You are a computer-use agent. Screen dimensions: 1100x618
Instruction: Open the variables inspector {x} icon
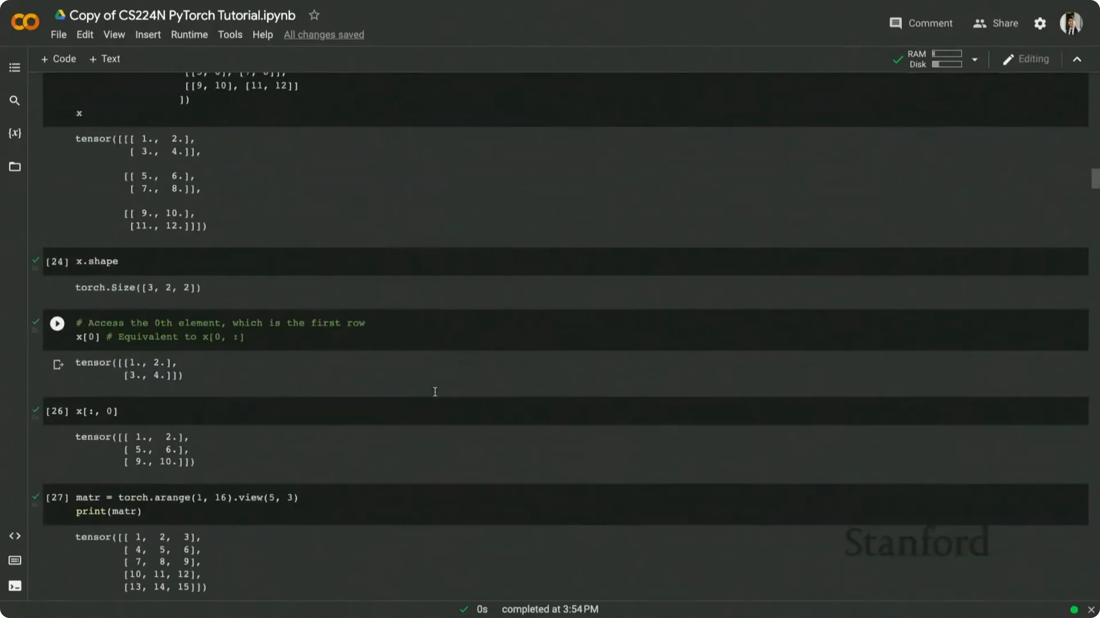pos(14,133)
